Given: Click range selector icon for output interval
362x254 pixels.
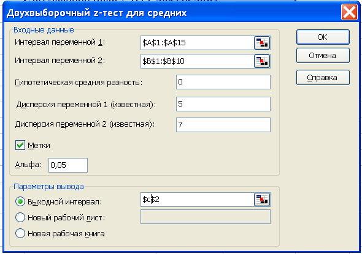Looking at the screenshot, I should (x=262, y=200).
